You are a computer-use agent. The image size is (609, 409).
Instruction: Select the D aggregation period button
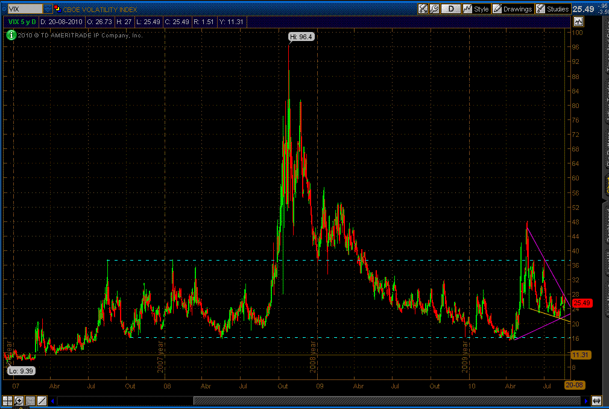click(x=450, y=9)
